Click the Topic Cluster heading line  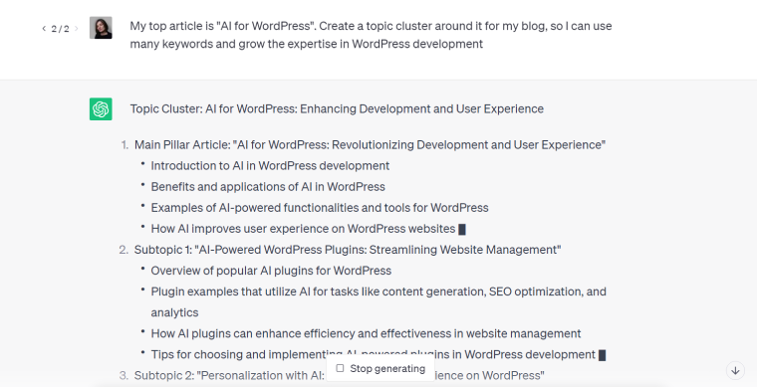pyautogui.click(x=337, y=108)
